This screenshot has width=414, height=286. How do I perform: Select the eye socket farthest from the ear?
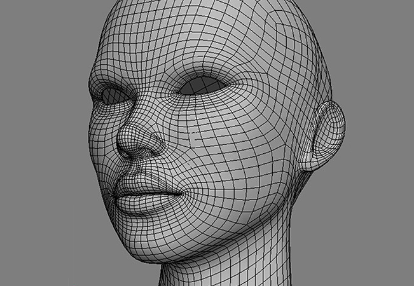[114, 96]
